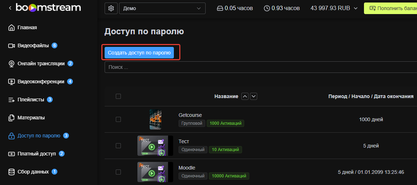Screen dimensions: 417x185
Task: Click the 5 дней period cell for Тест
Action: 371,146
